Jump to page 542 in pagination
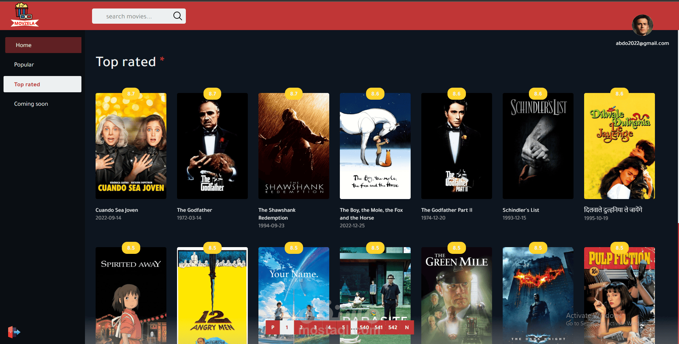The width and height of the screenshot is (679, 344). point(393,327)
